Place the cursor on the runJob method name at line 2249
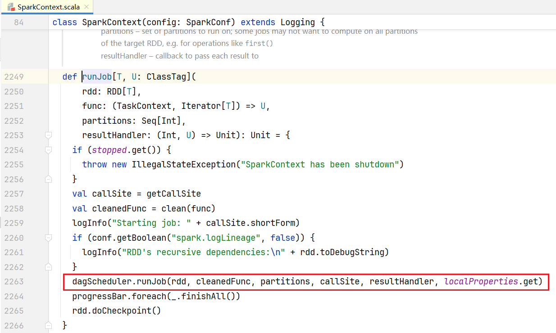Viewport: 556px width, 333px height. [97, 77]
